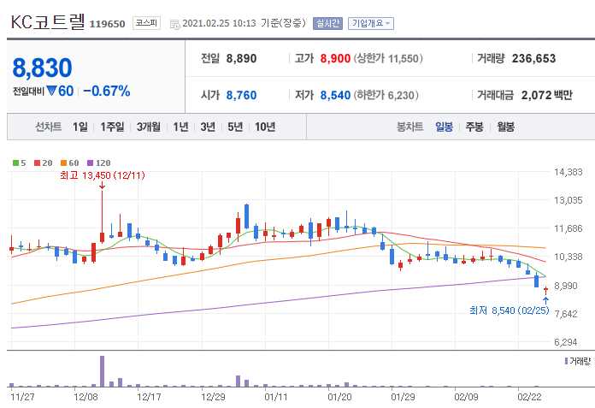
Task: Click the tallest volume bar on 12/11
Action: pyautogui.click(x=102, y=371)
